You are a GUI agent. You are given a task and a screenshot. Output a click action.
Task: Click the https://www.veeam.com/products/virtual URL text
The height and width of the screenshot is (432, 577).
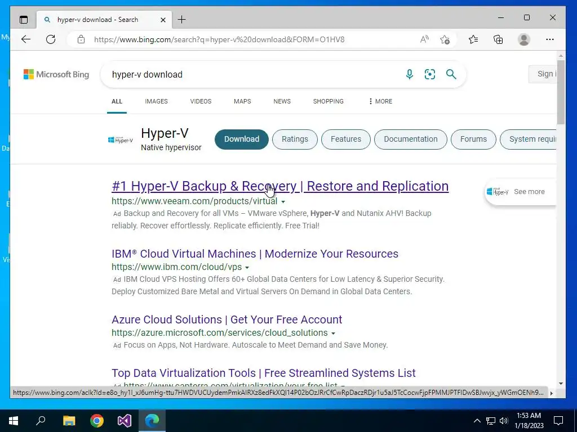(x=194, y=201)
